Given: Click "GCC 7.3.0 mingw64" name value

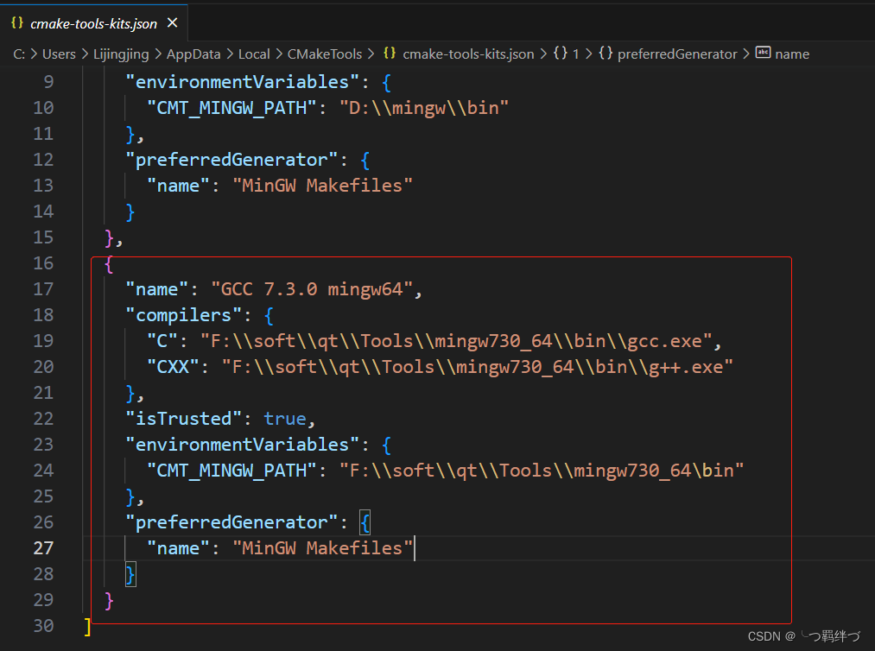Looking at the screenshot, I should click(x=312, y=289).
